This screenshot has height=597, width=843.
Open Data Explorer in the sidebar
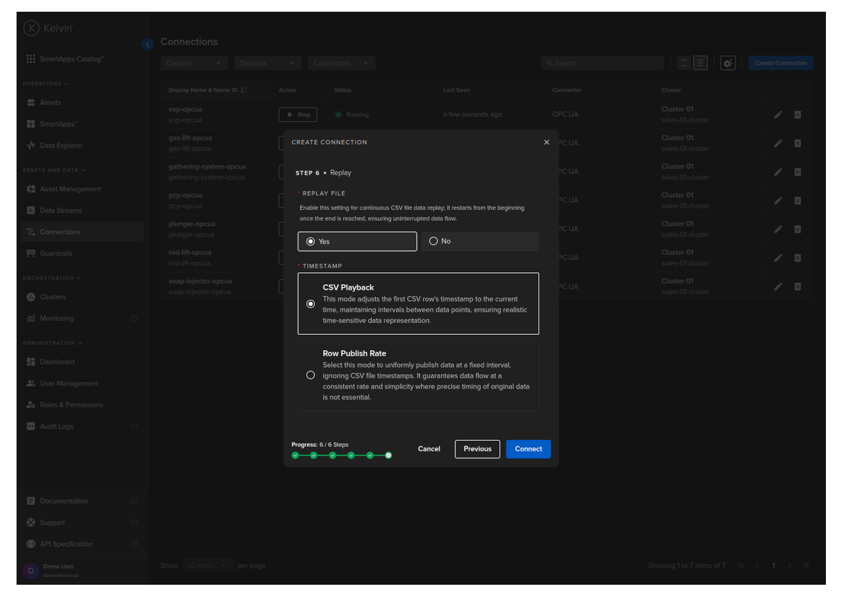[x=61, y=146]
